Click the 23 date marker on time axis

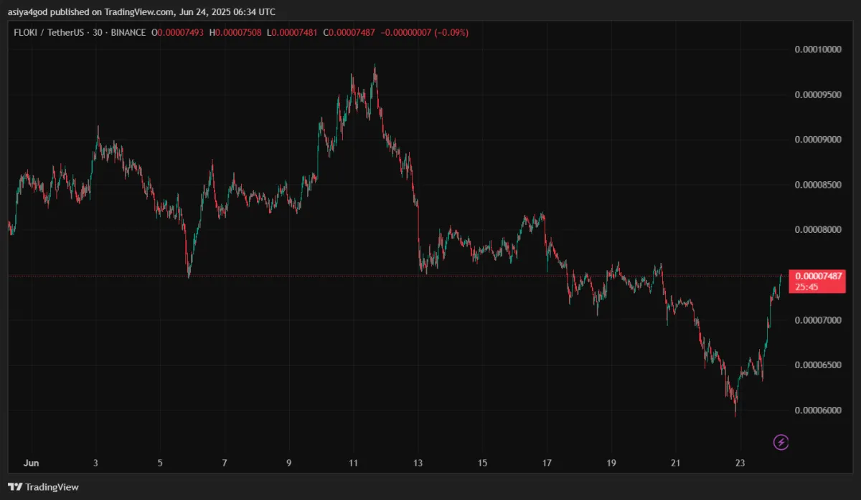pos(740,462)
